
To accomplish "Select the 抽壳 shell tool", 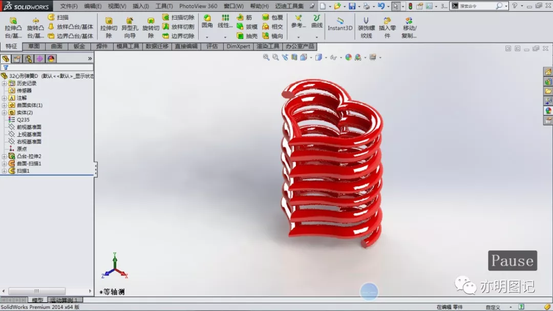I will click(x=247, y=36).
